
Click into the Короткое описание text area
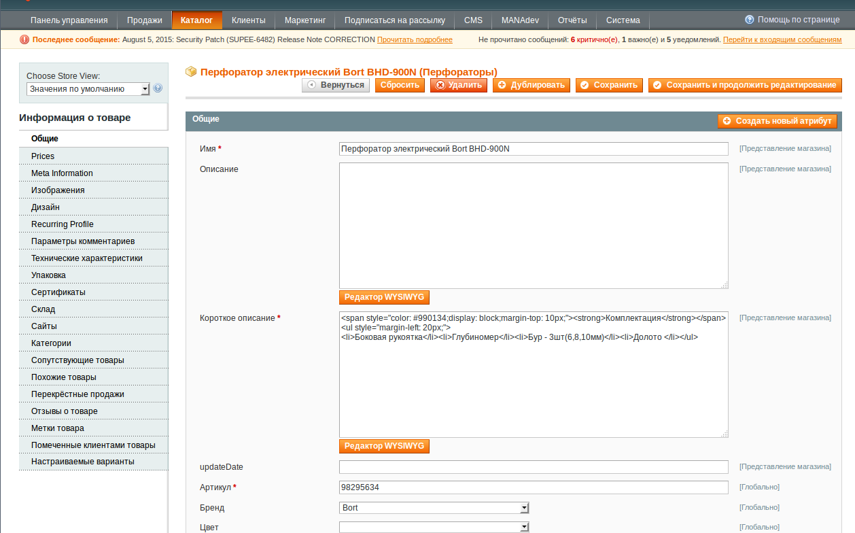[x=534, y=375]
